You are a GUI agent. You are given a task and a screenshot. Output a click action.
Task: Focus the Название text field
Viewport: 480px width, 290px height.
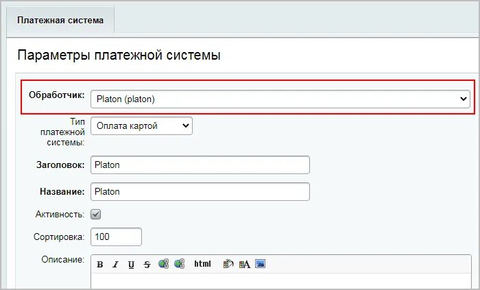click(x=200, y=191)
